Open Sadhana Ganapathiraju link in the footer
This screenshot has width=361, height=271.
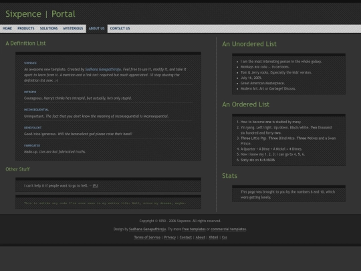coord(147,229)
